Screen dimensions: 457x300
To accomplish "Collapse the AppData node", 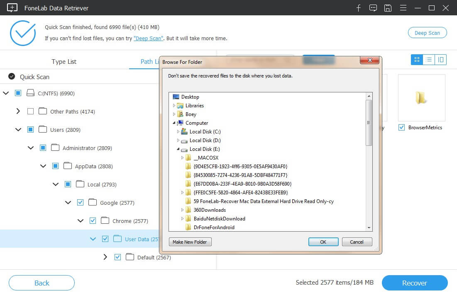I will (43, 166).
